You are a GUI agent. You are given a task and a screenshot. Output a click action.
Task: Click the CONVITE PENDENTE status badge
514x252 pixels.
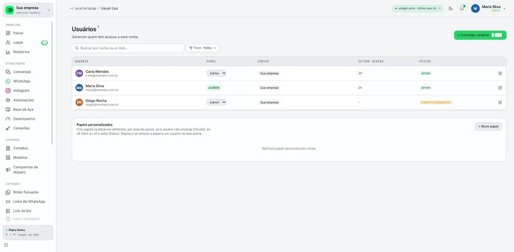click(436, 102)
